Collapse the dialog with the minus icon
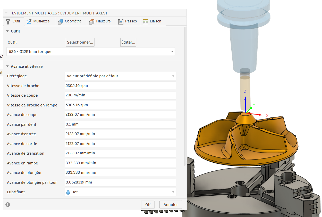322x217 pixels. click(x=6, y=13)
